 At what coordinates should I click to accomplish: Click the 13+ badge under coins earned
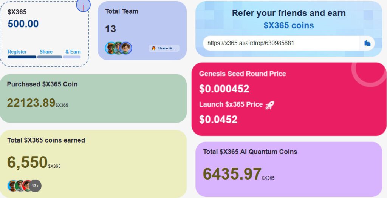coord(35,186)
